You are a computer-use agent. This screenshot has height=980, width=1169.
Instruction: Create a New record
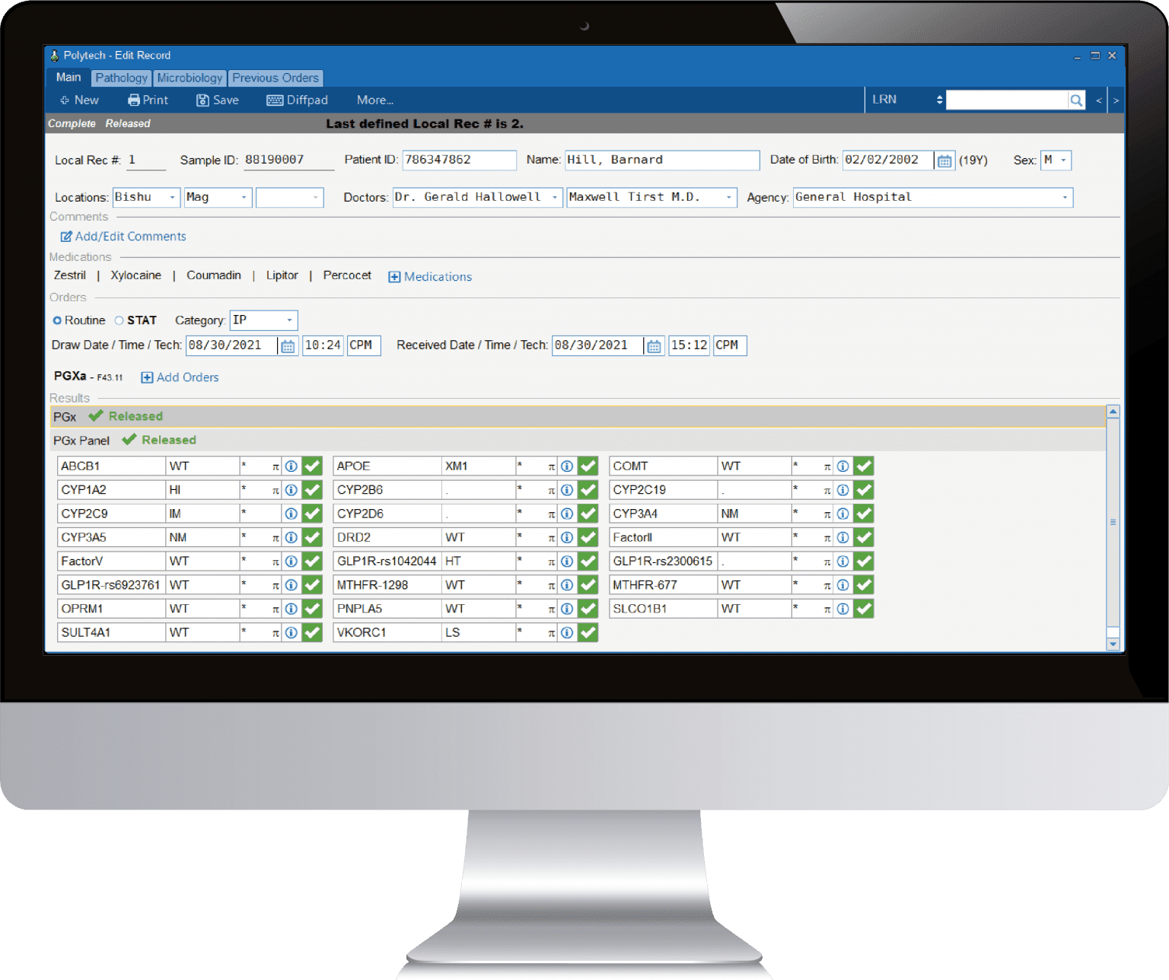(80, 100)
